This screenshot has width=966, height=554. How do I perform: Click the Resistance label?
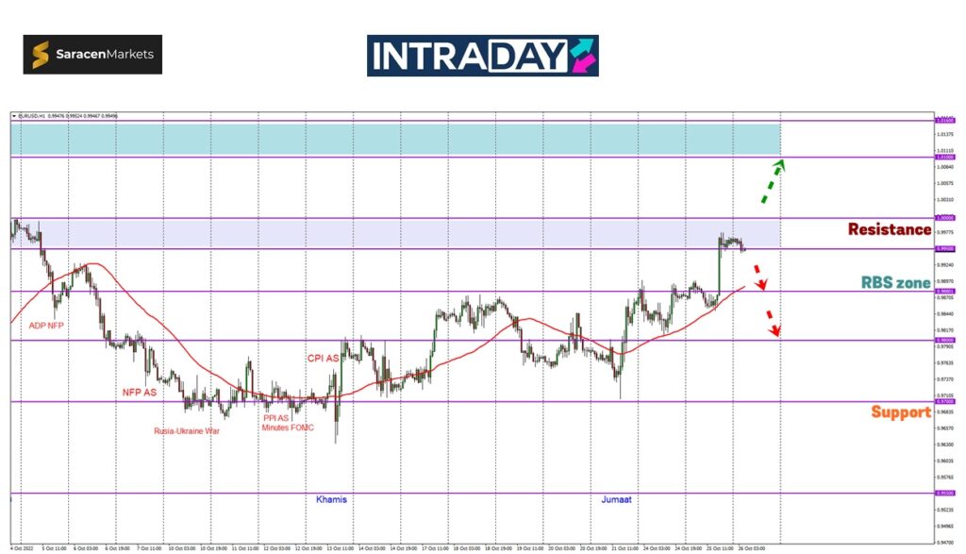pyautogui.click(x=889, y=229)
